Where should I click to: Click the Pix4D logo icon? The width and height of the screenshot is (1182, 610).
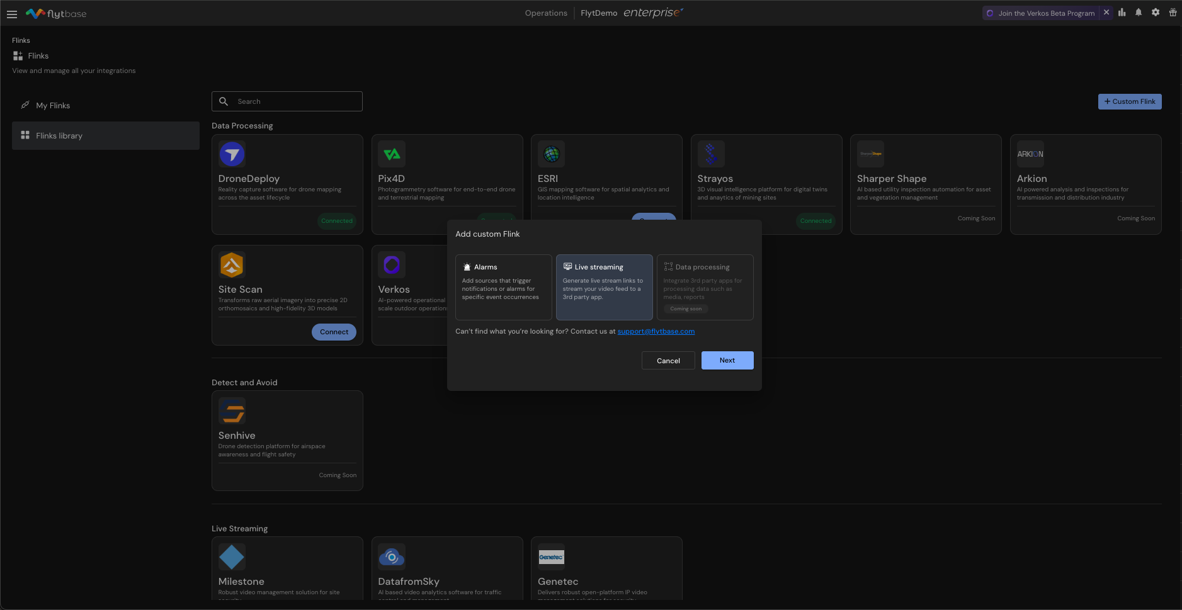(x=392, y=154)
